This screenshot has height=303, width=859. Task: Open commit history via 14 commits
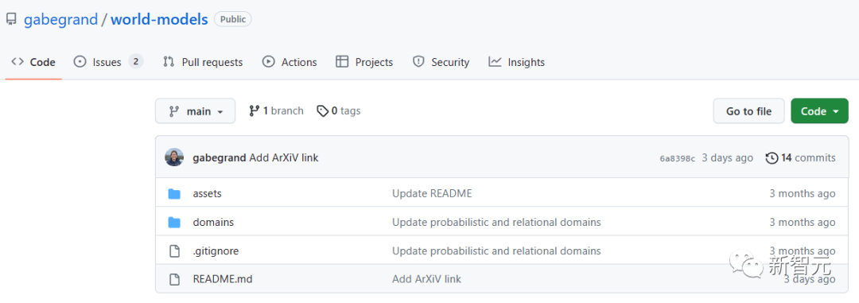(x=800, y=157)
